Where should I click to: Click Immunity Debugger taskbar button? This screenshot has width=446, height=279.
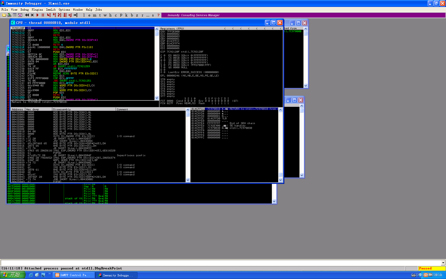117,275
